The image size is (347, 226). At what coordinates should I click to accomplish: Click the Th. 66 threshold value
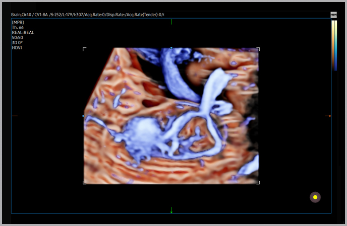point(18,28)
